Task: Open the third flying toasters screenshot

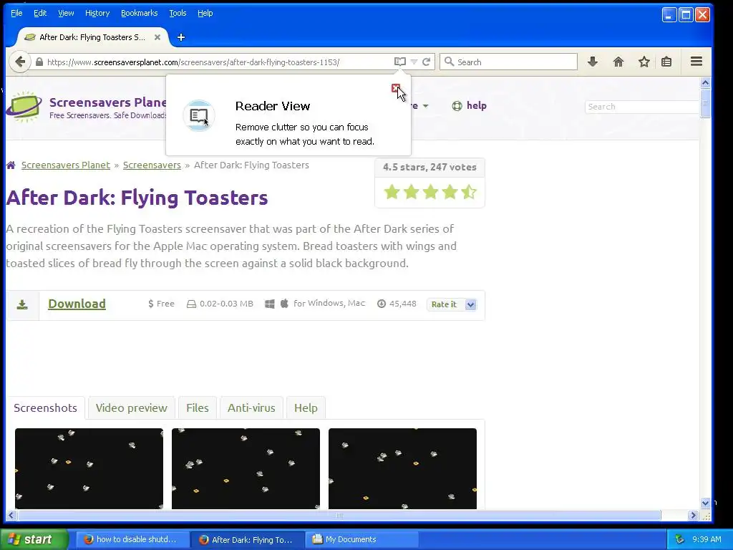Action: coord(402,468)
